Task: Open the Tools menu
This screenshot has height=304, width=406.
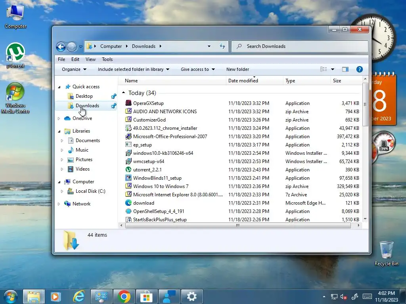Action: [107, 59]
